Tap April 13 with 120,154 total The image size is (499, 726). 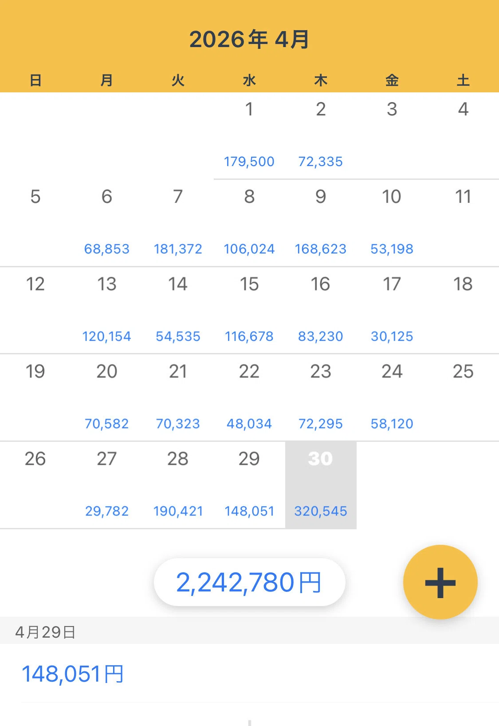point(107,310)
